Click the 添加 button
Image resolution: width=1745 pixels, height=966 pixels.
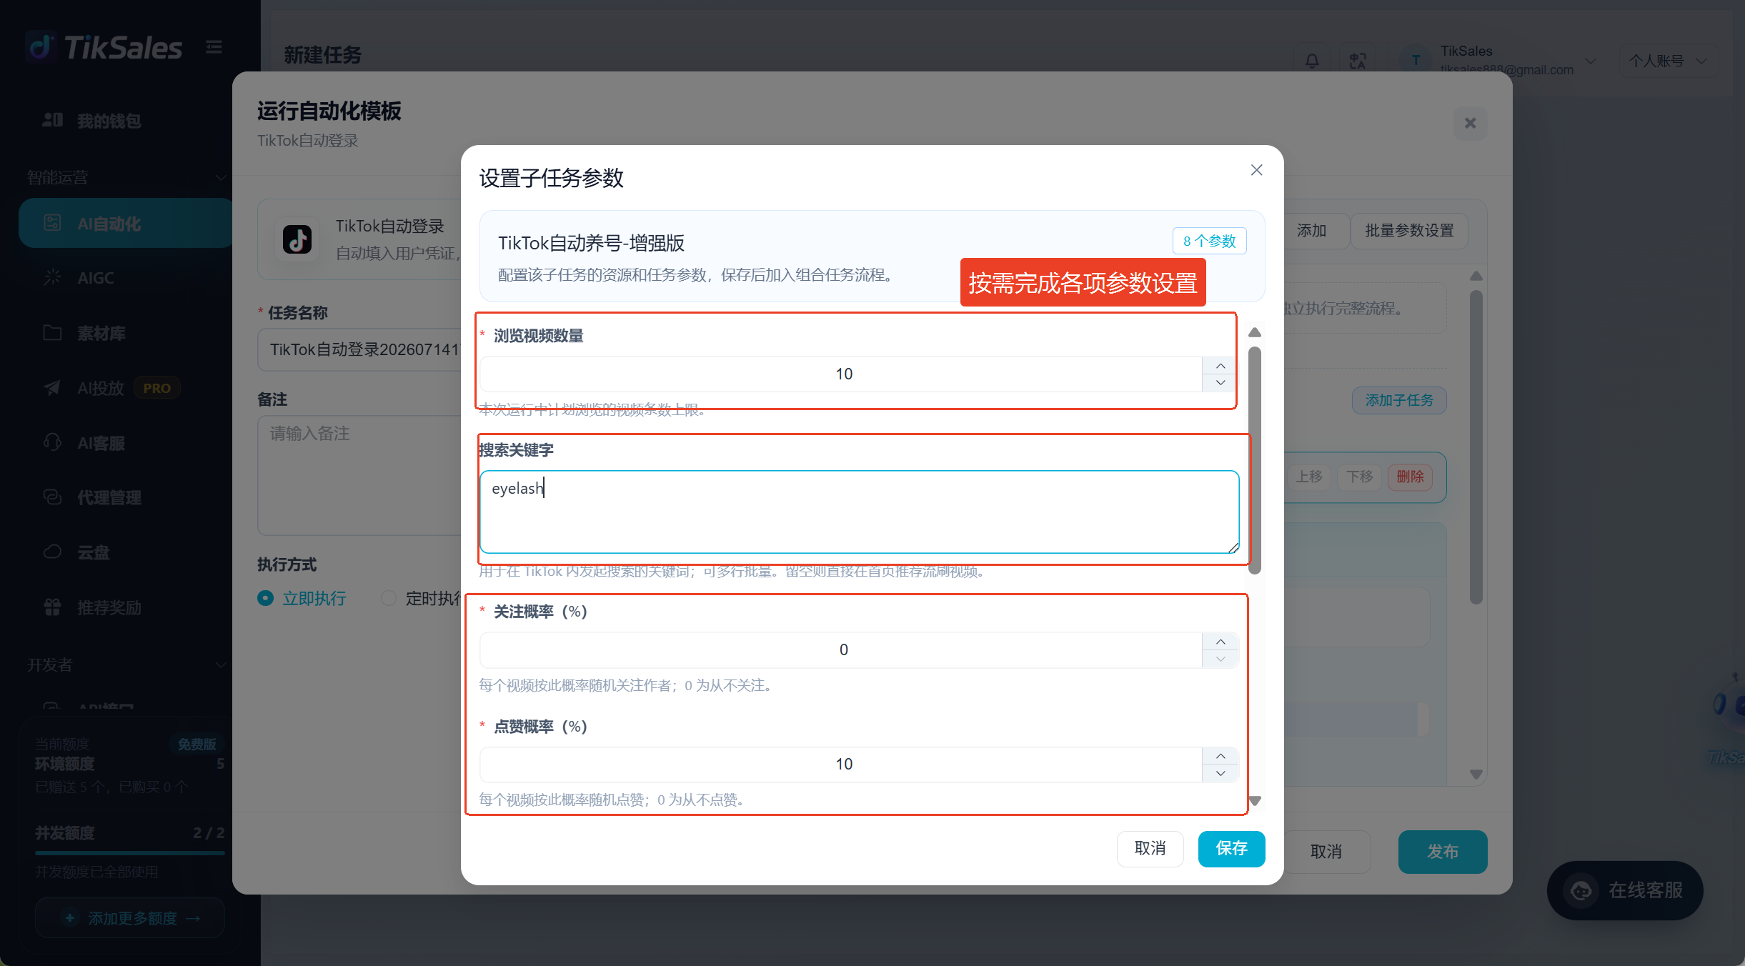point(1312,231)
